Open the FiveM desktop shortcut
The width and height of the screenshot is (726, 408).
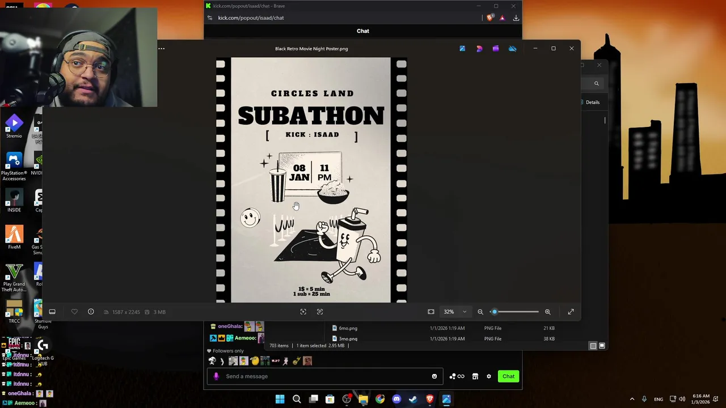(x=14, y=238)
